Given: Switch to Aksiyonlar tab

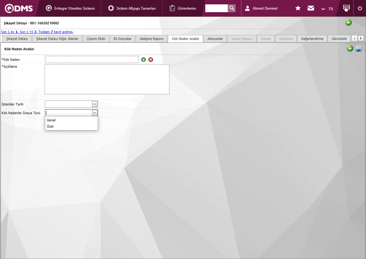Looking at the screenshot, I should point(215,39).
